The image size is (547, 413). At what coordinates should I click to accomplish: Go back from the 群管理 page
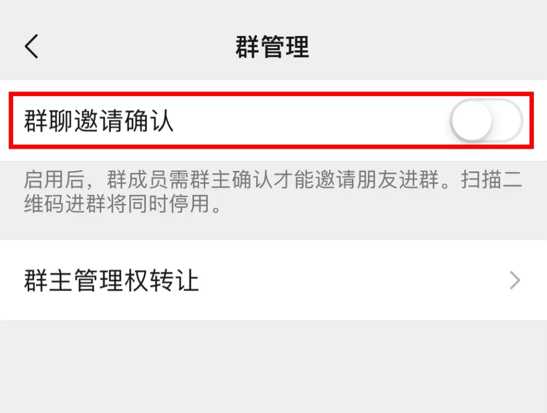click(31, 46)
